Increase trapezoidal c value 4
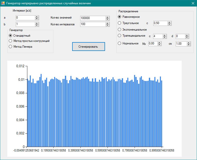 [x=165, y=35]
